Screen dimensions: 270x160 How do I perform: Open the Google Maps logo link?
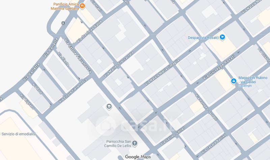tap(138, 157)
